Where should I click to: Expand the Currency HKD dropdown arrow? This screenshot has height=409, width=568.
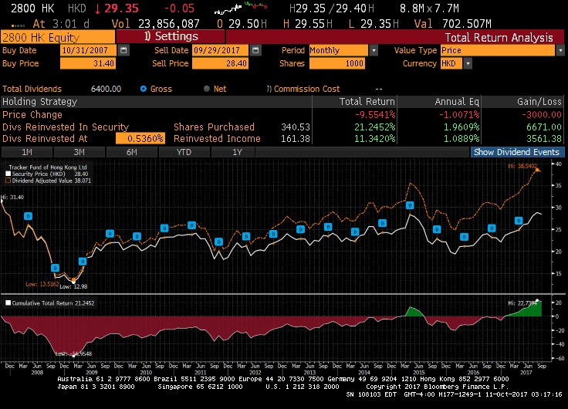click(x=468, y=64)
